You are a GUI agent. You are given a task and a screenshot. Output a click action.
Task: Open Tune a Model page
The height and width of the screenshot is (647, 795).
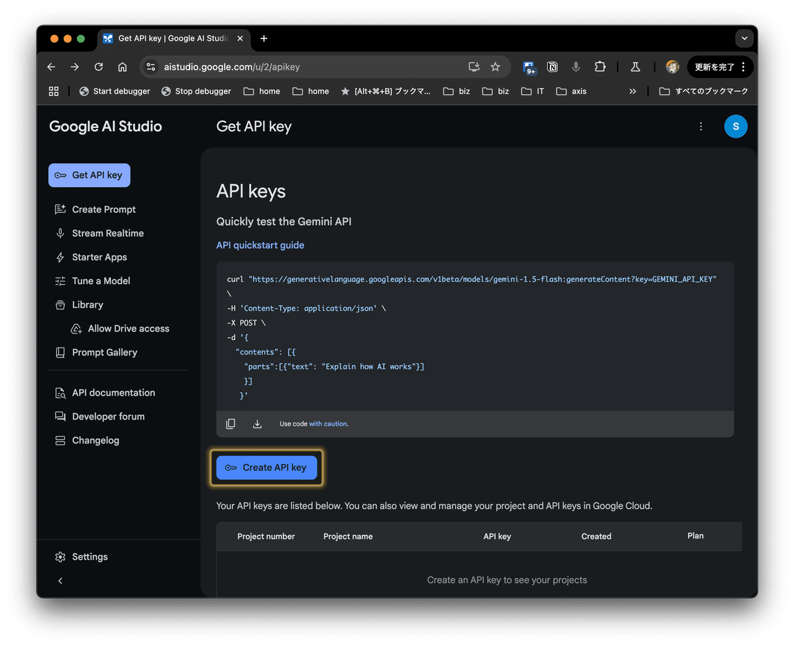92,281
